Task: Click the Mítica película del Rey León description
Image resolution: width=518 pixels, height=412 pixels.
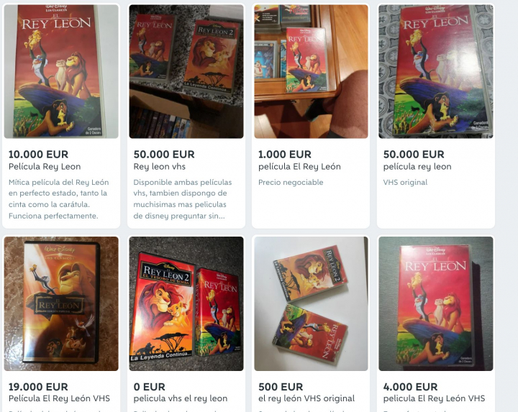Action: [x=58, y=199]
